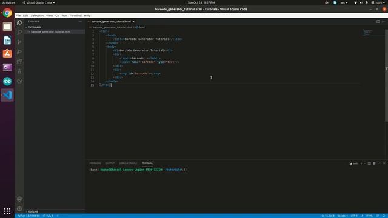
Task: Open the Edit menu
Action: click(x=25, y=15)
